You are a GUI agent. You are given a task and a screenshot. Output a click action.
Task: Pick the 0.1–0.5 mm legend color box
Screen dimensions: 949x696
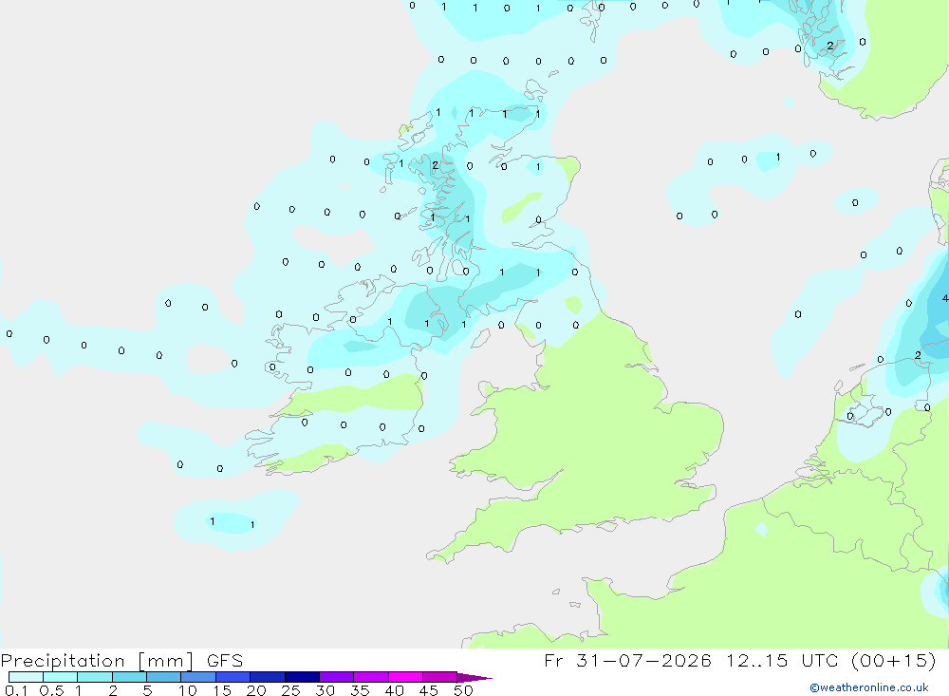tap(26, 677)
